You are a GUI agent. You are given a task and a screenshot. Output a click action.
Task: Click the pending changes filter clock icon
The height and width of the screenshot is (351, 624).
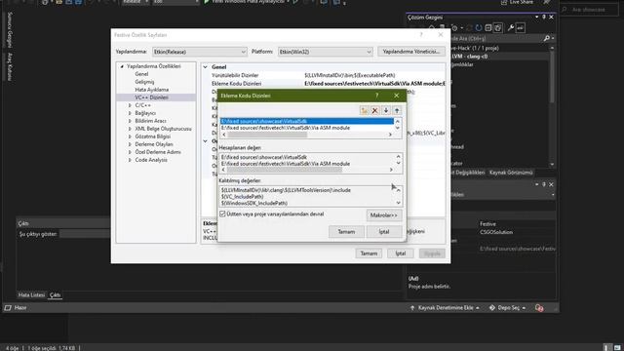pyautogui.click(x=455, y=28)
